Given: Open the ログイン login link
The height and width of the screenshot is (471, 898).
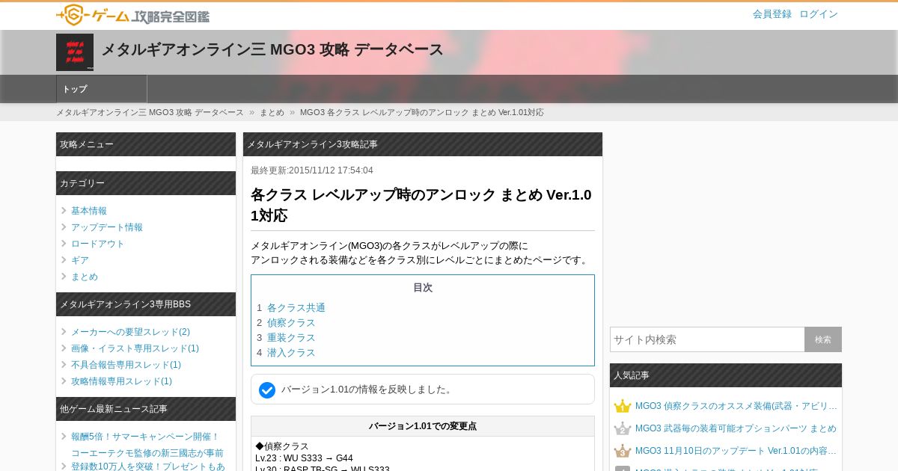Looking at the screenshot, I should pos(819,14).
